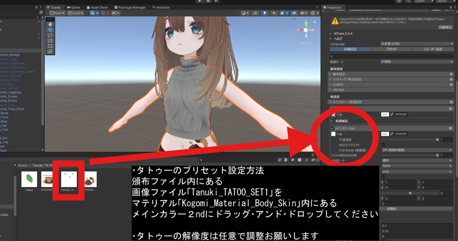The image size is (458, 241).
Task: Open the Layout dropdown
Action: (x=445, y=1)
